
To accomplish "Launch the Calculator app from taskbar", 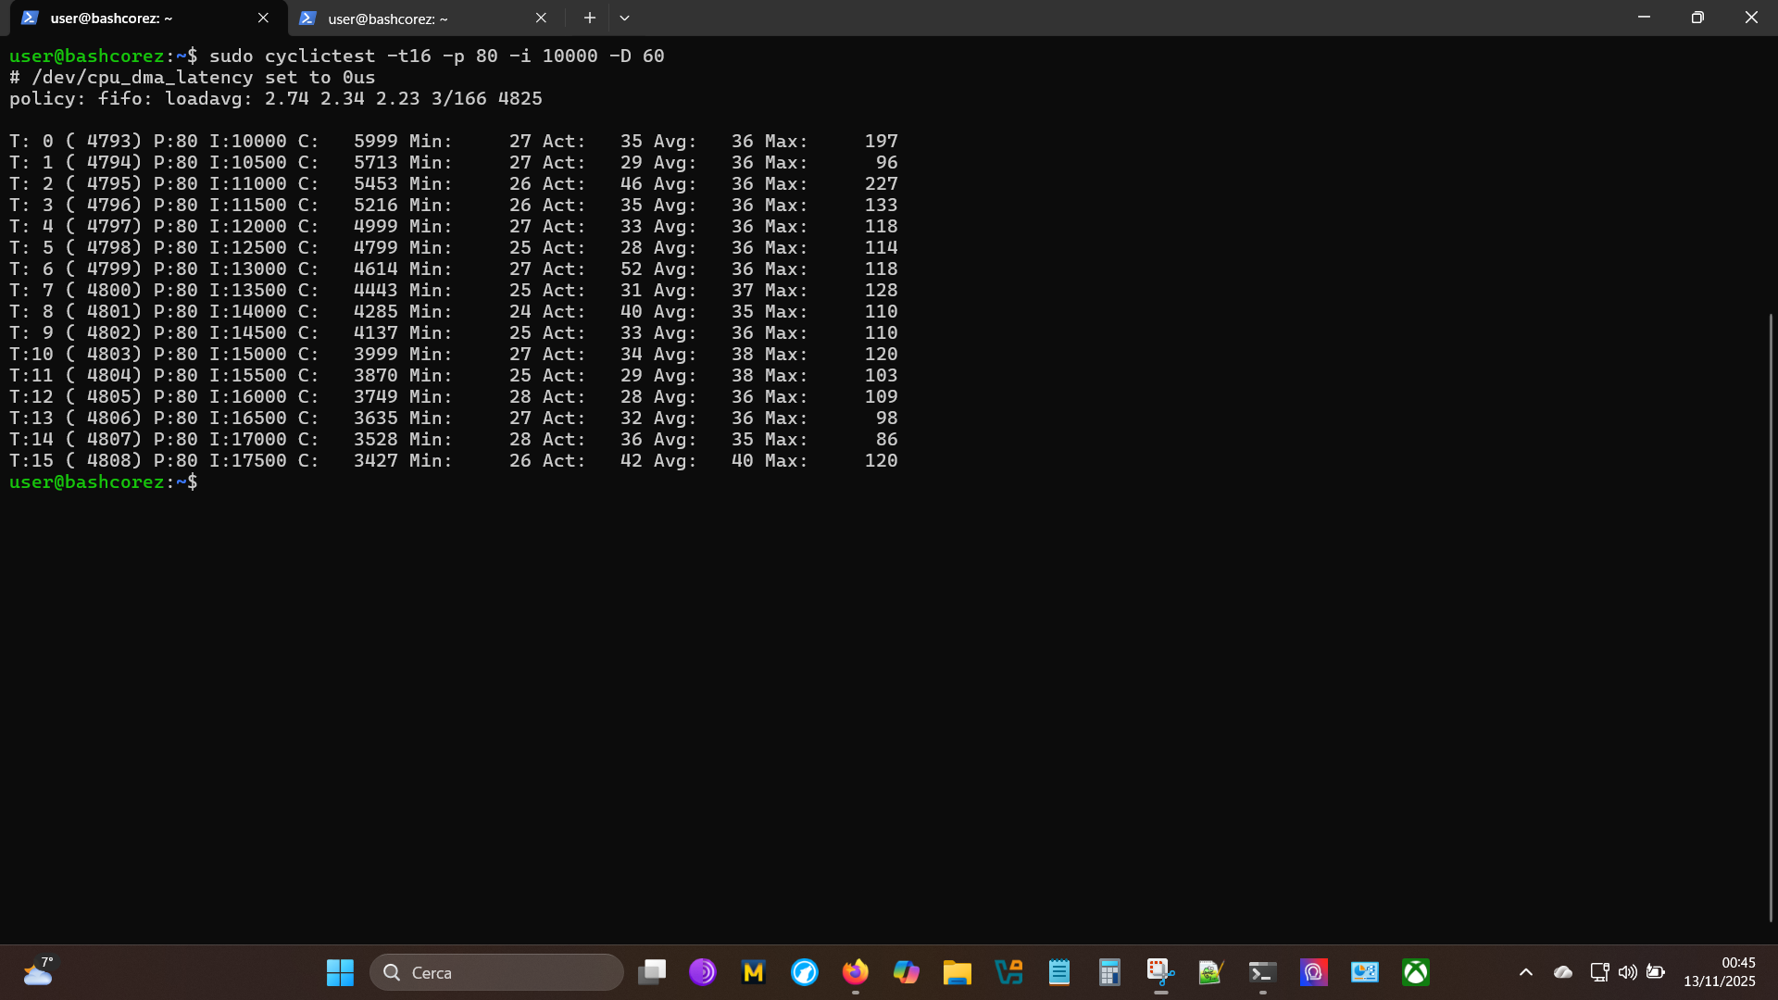I will pyautogui.click(x=1109, y=972).
